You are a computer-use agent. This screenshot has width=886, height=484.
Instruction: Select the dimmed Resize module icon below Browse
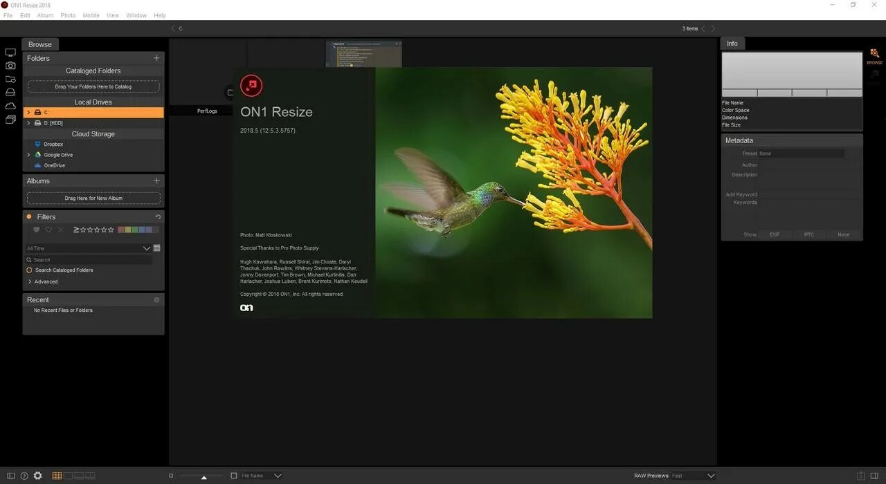tap(875, 73)
